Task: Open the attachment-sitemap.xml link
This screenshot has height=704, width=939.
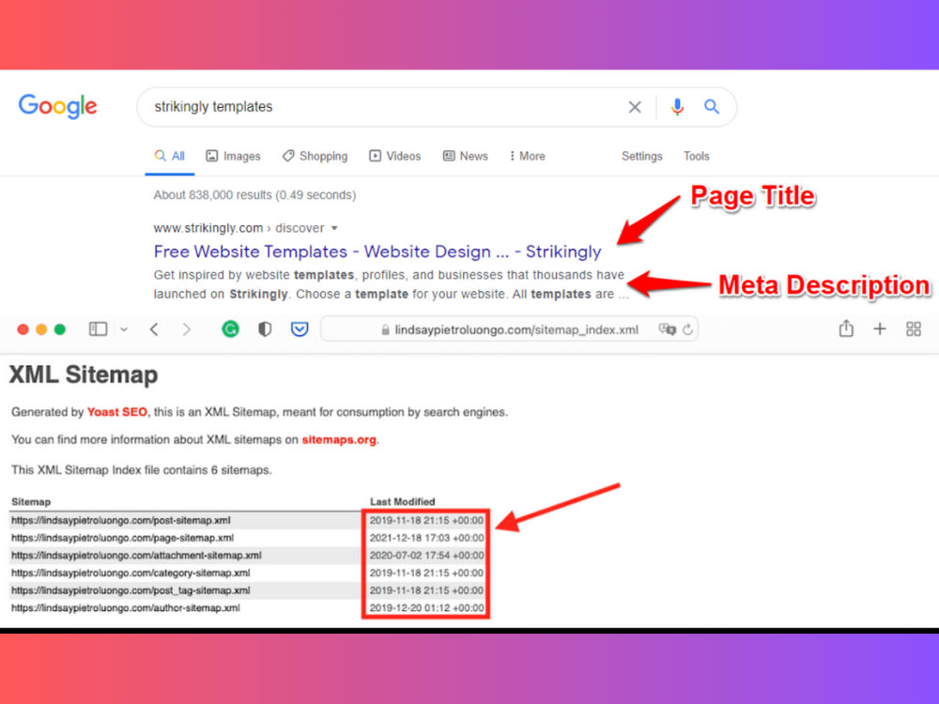Action: click(136, 555)
